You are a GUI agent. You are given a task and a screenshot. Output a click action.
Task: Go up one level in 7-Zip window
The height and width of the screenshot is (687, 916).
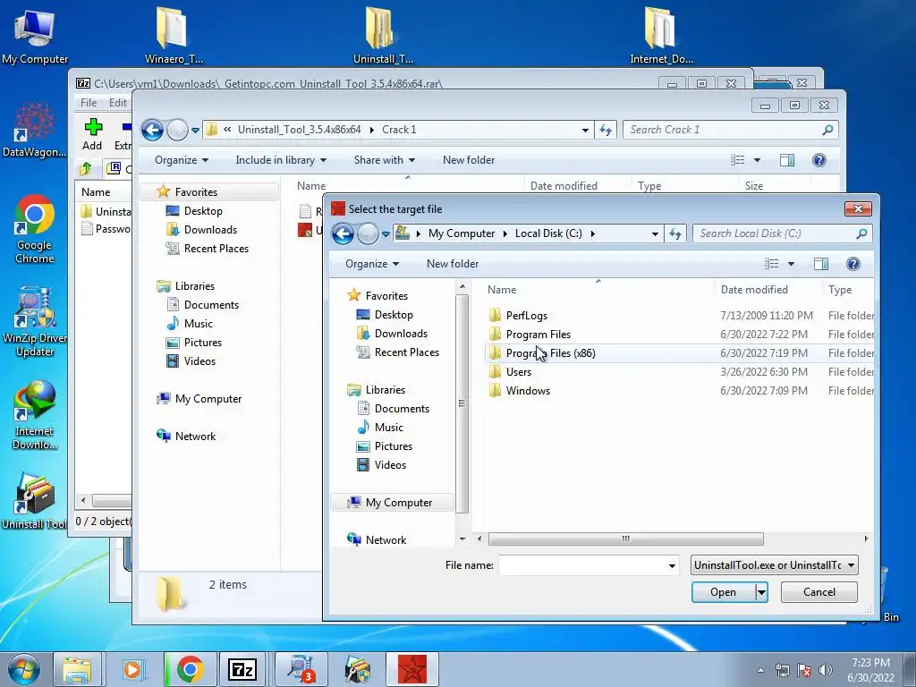coord(86,169)
